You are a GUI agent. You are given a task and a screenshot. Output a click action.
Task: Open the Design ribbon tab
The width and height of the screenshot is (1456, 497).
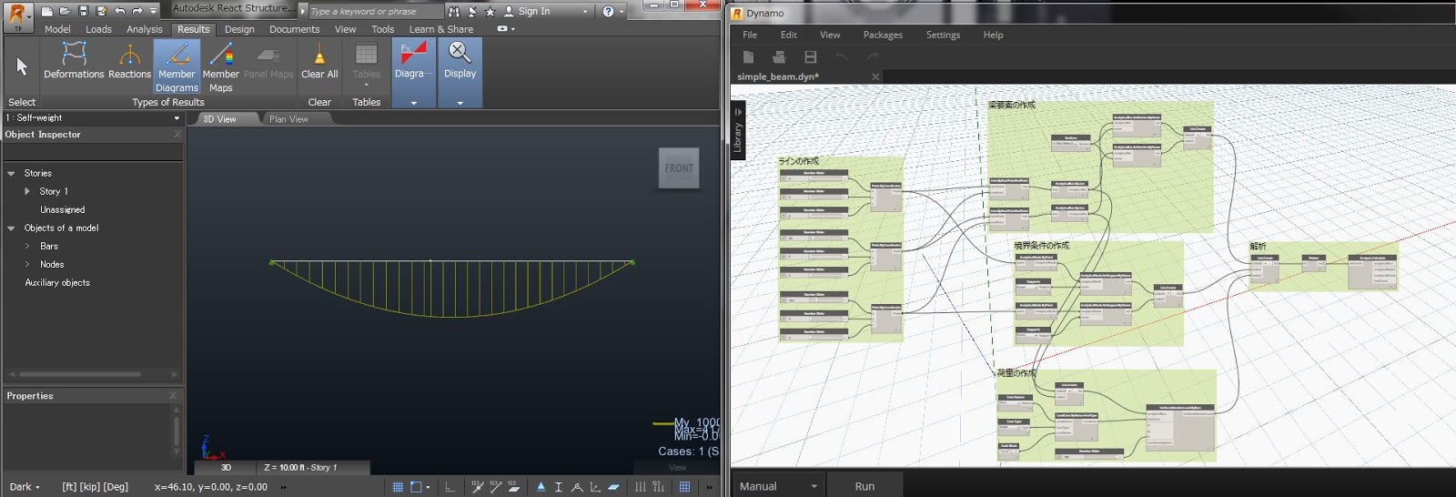pyautogui.click(x=239, y=29)
